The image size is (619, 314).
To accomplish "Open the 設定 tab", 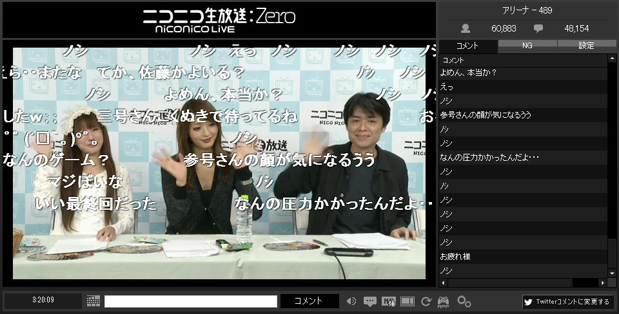I will 586,46.
